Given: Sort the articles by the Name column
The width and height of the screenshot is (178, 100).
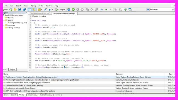Looking at the screenshot, I should point(59,74).
